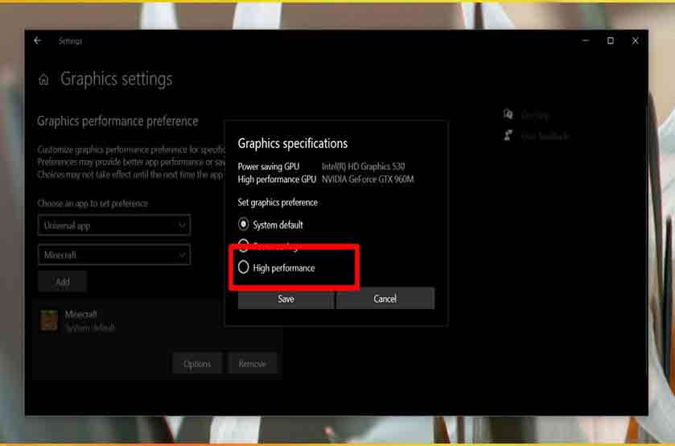Save the graphics preference
Image resolution: width=675 pixels, height=446 pixels.
286,299
